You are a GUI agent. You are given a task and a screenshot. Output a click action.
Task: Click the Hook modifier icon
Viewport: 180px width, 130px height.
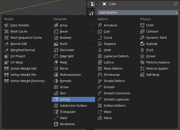(x=100, y=50)
